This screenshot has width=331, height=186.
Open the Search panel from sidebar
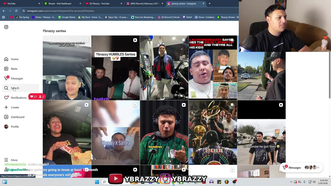point(15,88)
